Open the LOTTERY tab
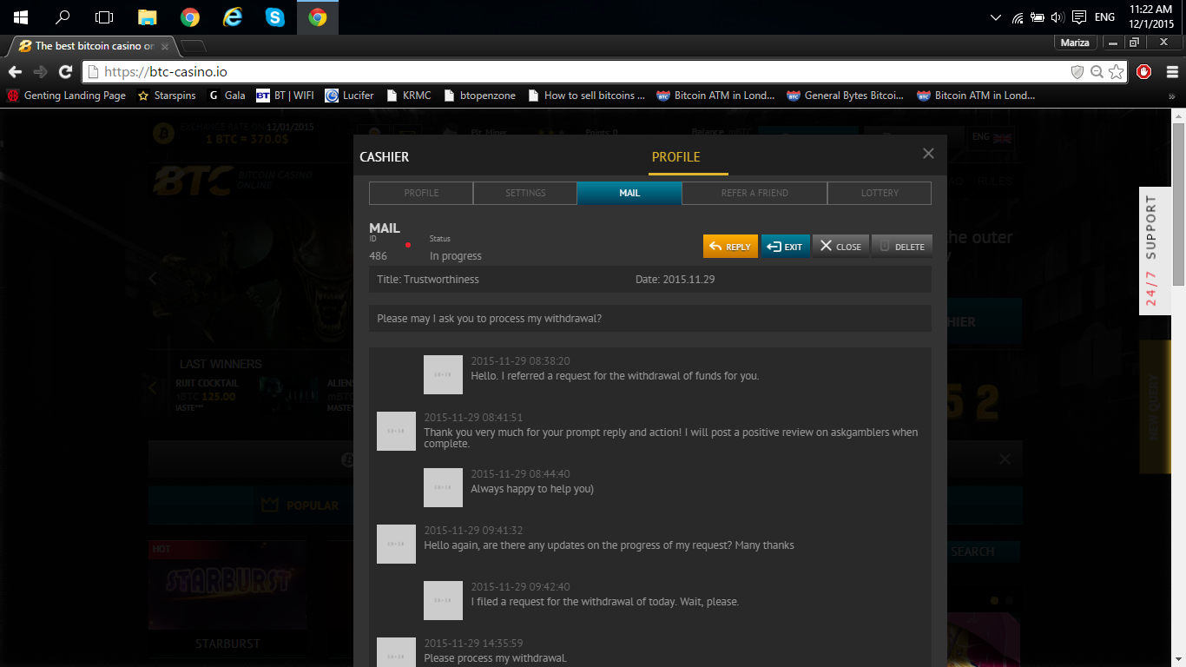 pyautogui.click(x=880, y=193)
